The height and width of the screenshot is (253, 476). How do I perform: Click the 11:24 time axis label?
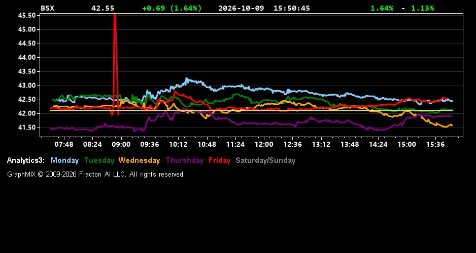[x=235, y=144]
